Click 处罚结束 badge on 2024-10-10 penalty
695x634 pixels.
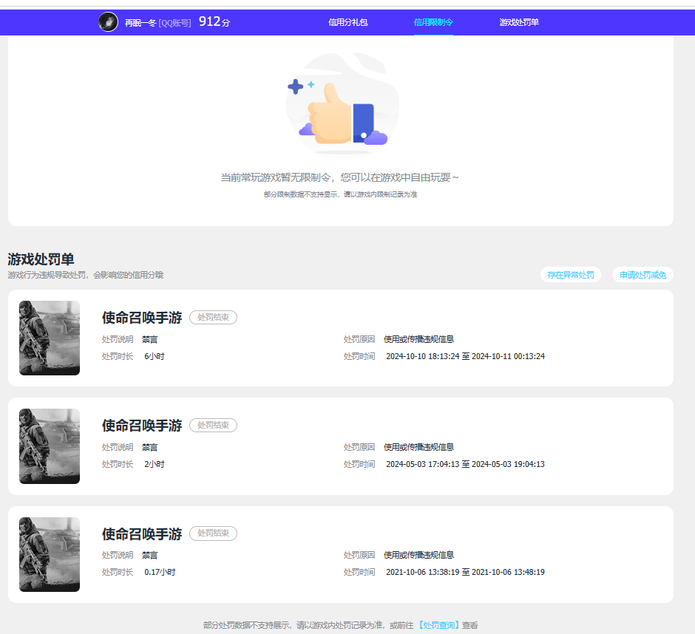pyautogui.click(x=213, y=317)
